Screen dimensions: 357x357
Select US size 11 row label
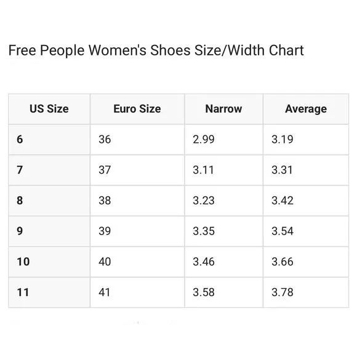[x=49, y=292]
